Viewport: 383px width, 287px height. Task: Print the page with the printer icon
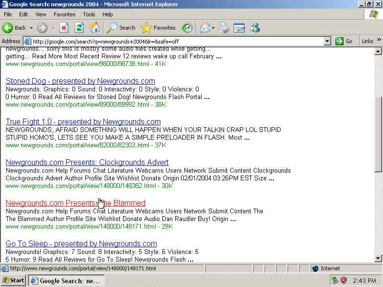coord(224,28)
